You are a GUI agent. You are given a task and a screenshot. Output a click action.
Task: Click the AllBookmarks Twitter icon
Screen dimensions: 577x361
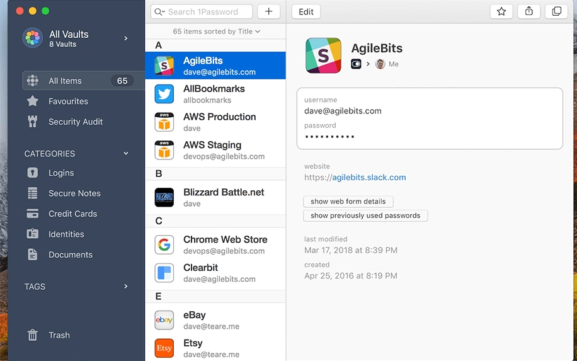click(164, 94)
